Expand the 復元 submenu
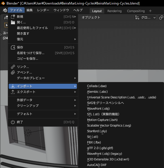This screenshot has height=168, width=164. coord(43,39)
